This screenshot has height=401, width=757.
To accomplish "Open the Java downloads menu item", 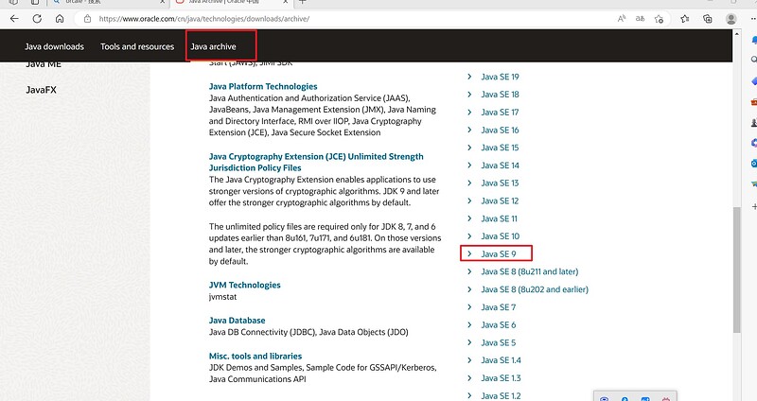I will (54, 46).
